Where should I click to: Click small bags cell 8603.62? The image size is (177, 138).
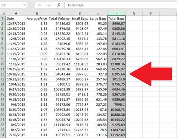(80, 23)
